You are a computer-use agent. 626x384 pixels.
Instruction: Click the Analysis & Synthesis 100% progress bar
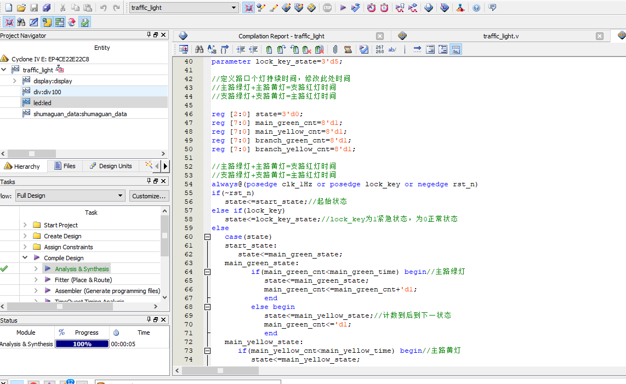pos(82,343)
